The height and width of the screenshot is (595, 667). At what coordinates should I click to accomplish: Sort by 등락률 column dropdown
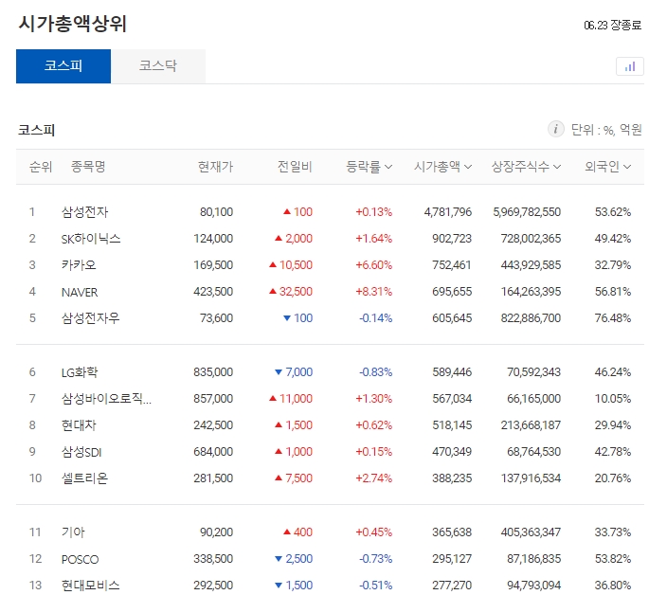(369, 167)
